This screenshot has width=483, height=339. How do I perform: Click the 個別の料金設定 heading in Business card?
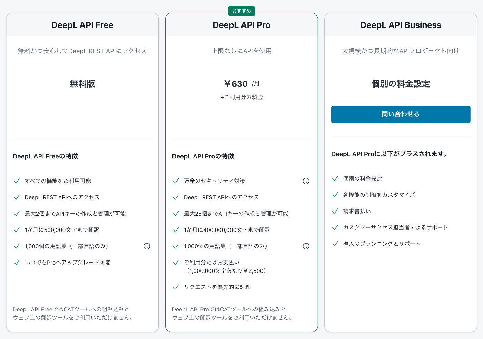pyautogui.click(x=401, y=84)
